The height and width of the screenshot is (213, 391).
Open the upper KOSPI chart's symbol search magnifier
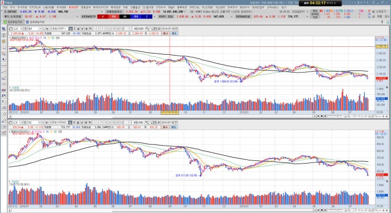click(43, 28)
